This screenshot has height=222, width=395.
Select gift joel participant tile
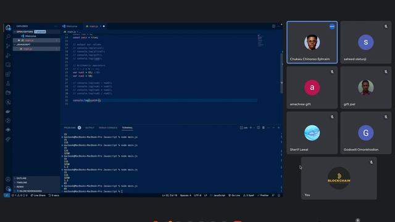(x=366, y=88)
